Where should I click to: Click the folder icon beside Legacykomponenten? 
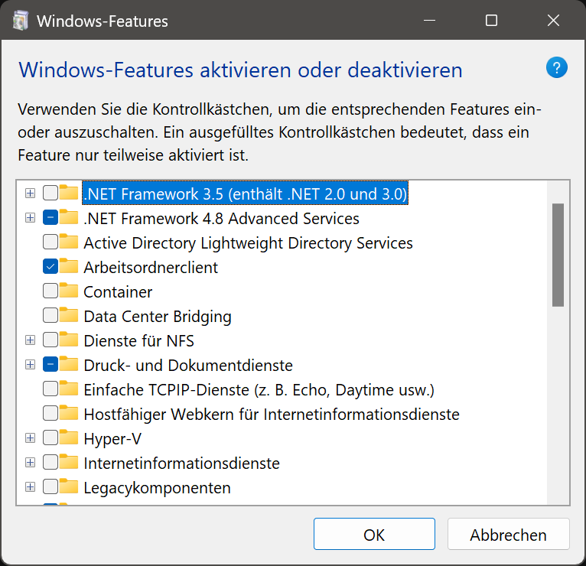tap(70, 487)
